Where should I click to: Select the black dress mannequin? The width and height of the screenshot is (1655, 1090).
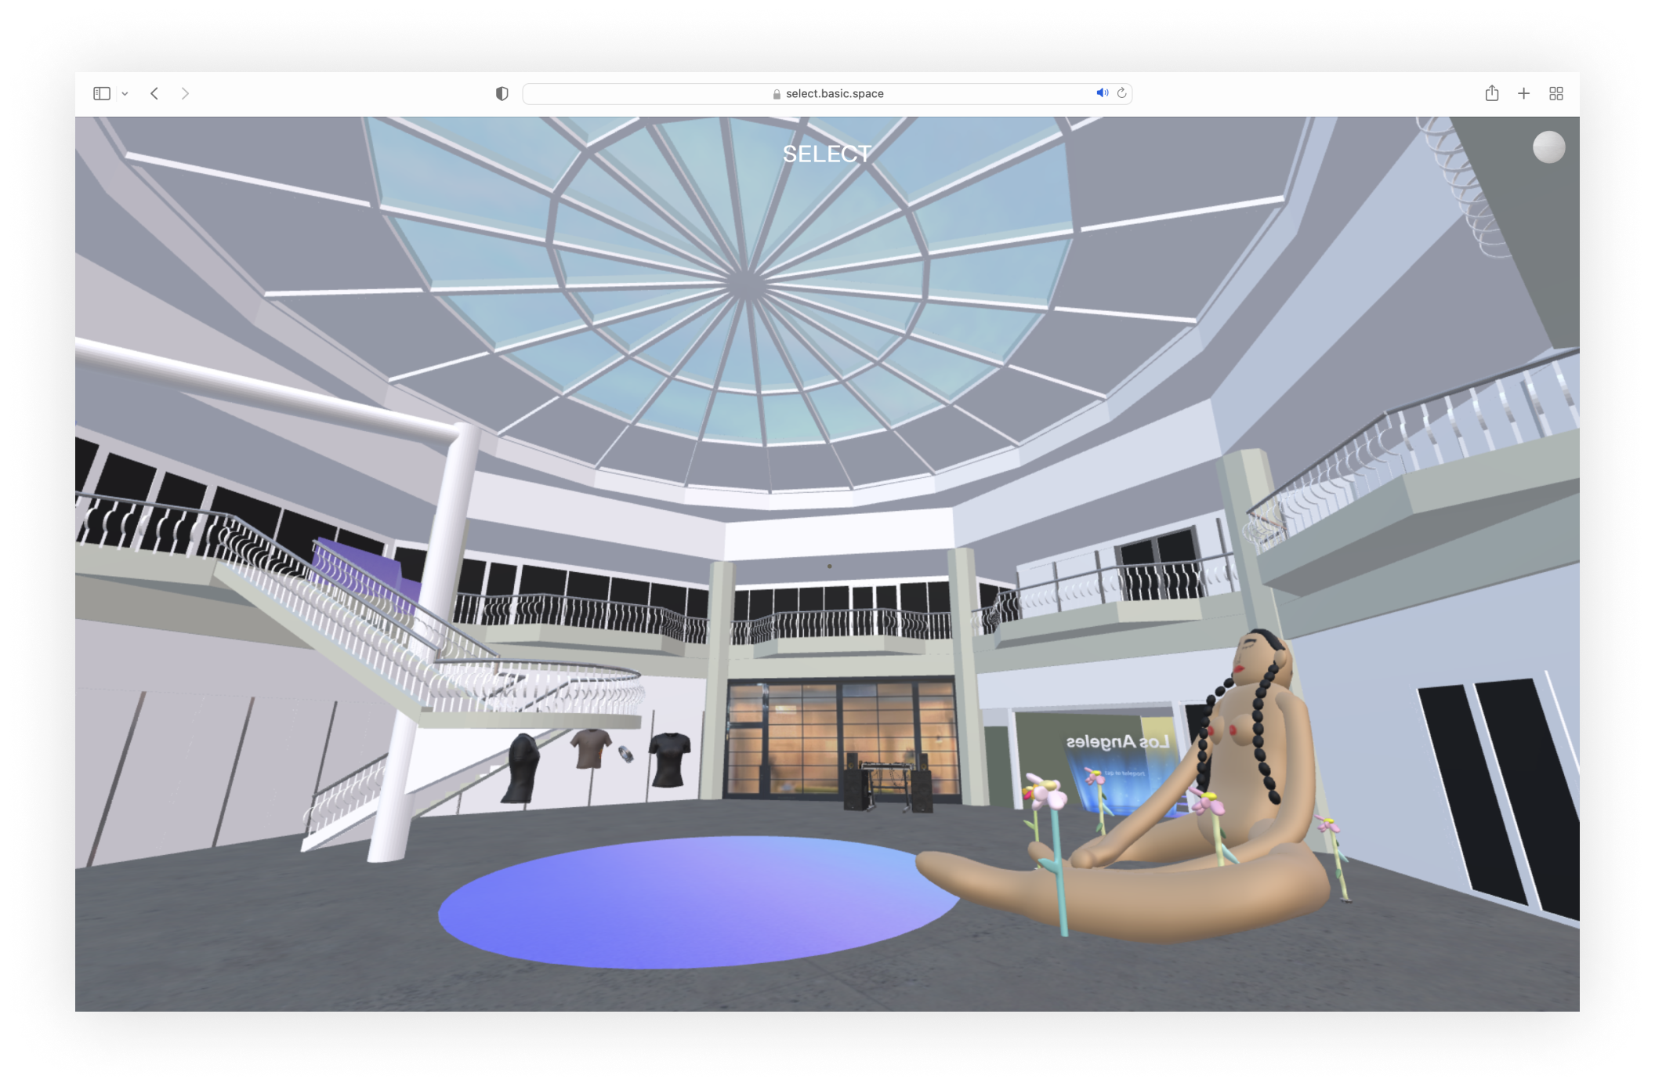click(x=521, y=768)
